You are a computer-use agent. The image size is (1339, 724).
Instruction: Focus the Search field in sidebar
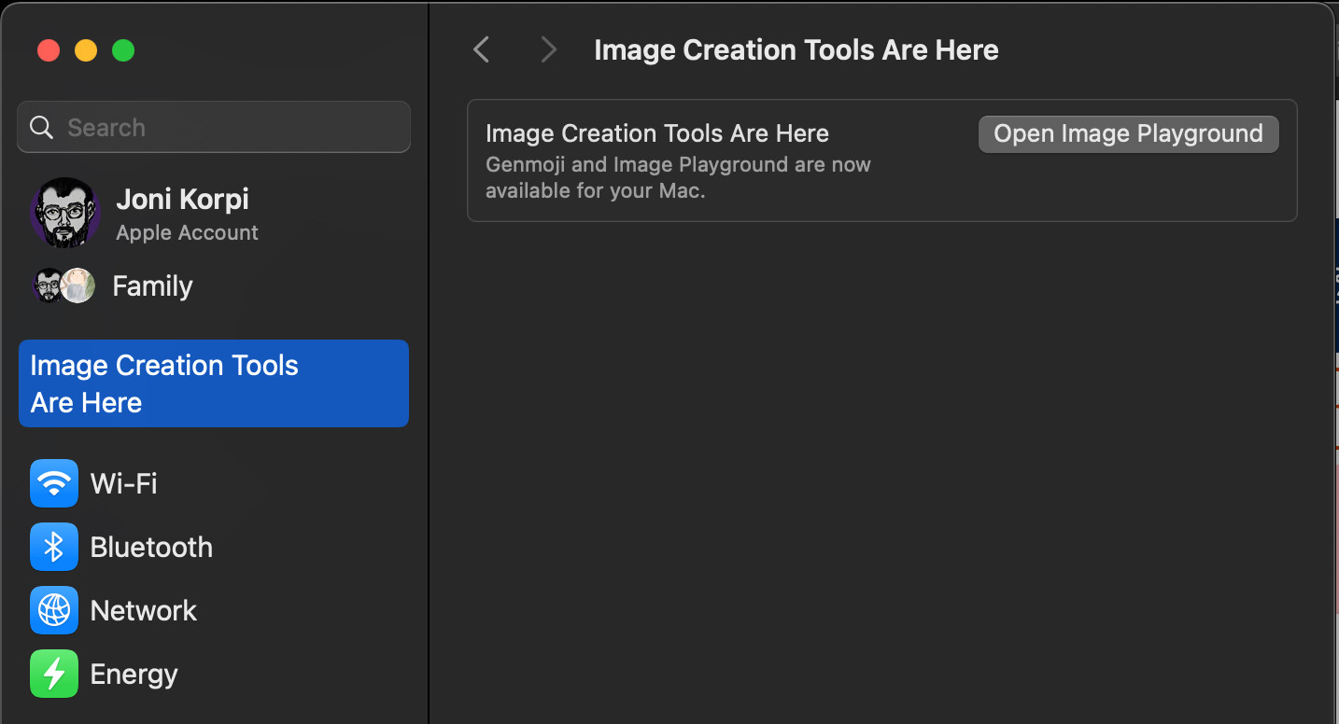point(214,127)
